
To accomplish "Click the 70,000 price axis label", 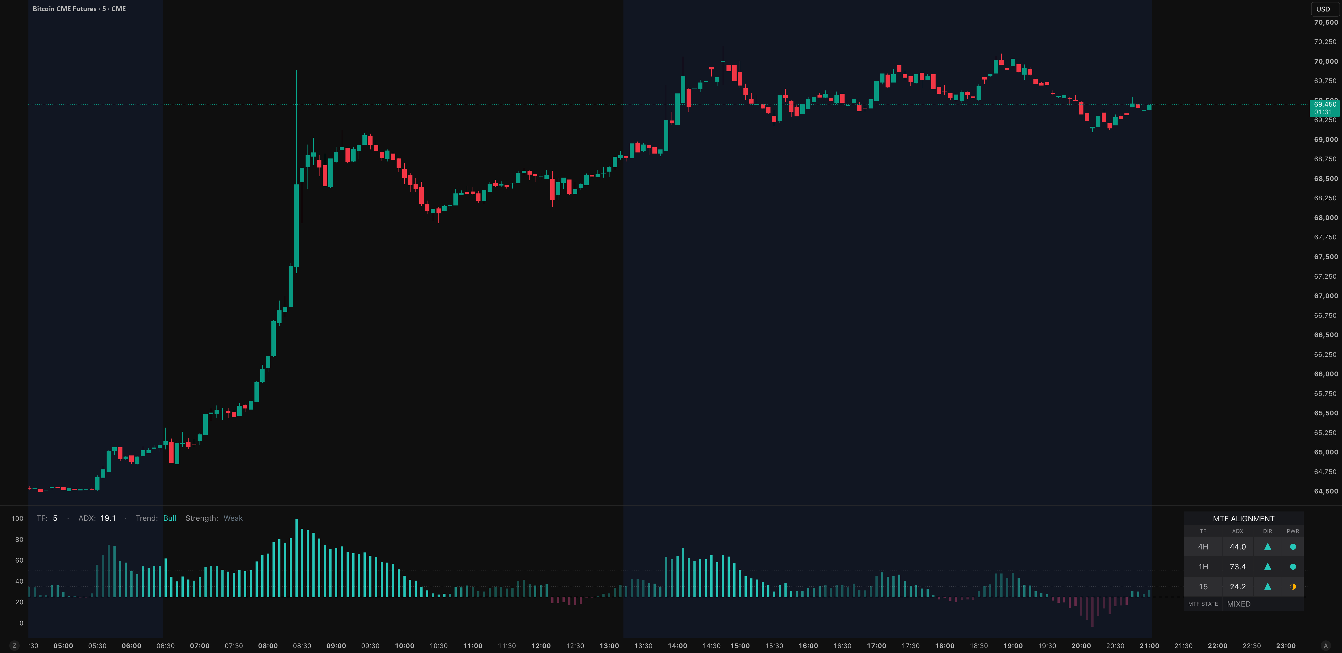I will tap(1326, 61).
